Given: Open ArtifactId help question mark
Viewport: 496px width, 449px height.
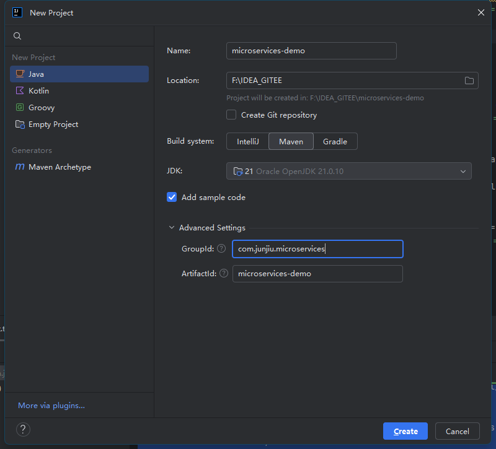Looking at the screenshot, I should [224, 273].
